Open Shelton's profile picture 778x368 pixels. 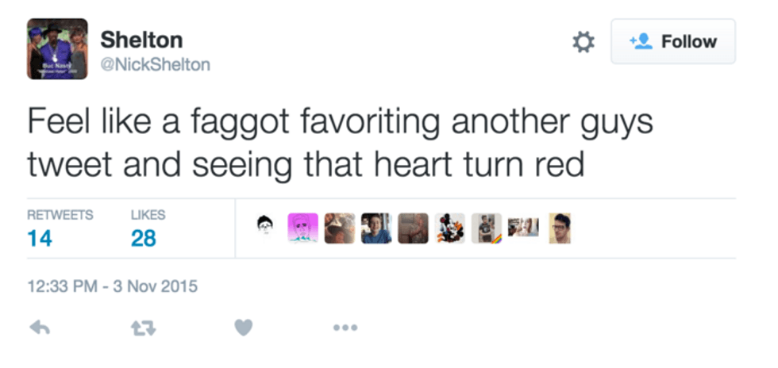(56, 48)
